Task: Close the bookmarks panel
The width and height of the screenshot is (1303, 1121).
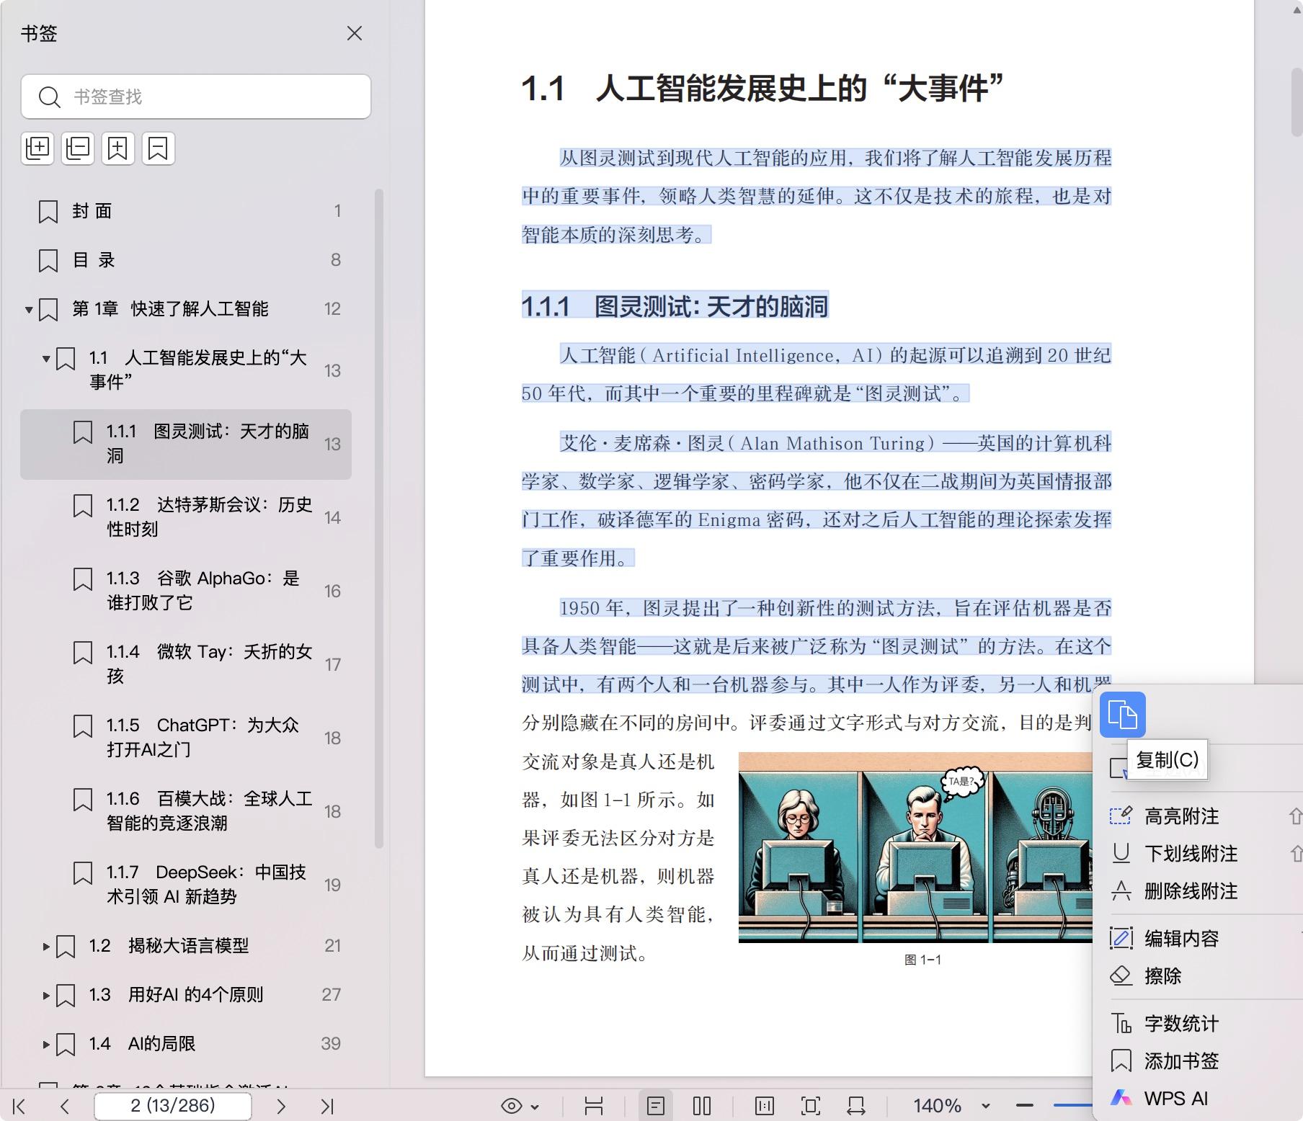Action: click(354, 33)
